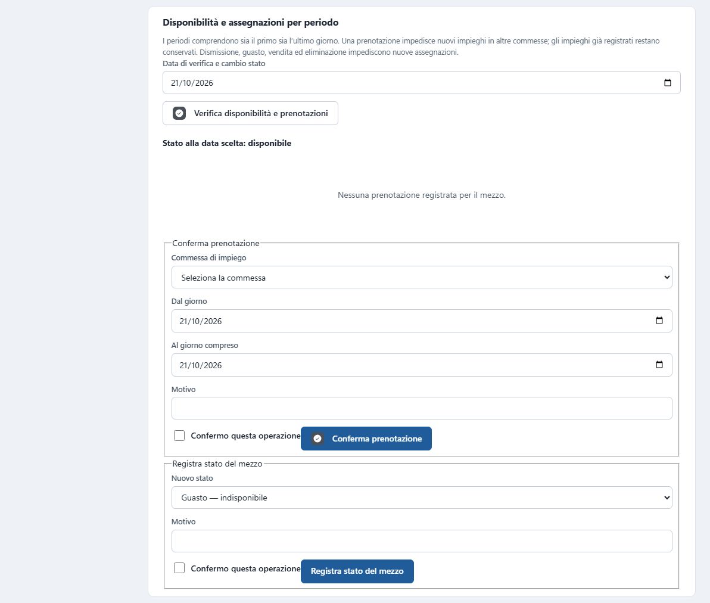
Task: Open calendar picker in Dal giorno field
Action: tap(659, 321)
